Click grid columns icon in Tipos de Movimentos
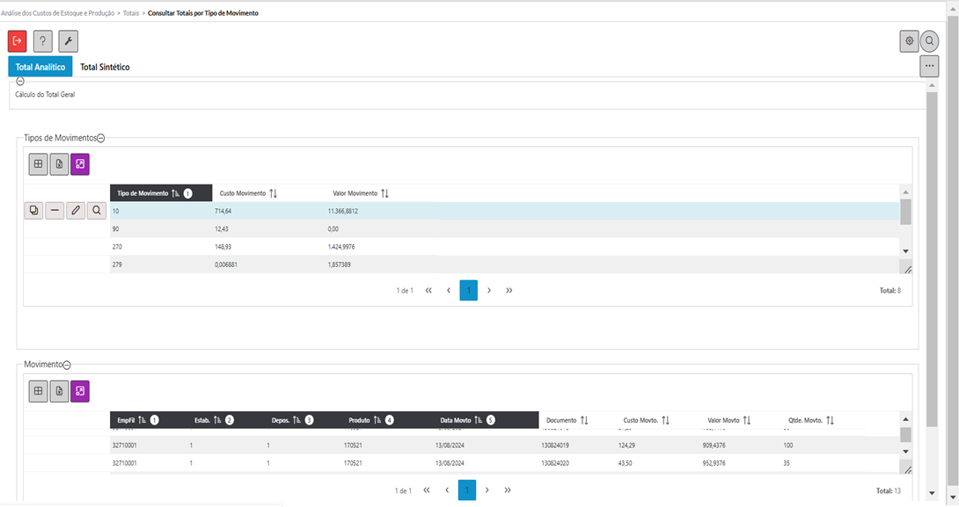The height and width of the screenshot is (507, 959). (x=38, y=164)
